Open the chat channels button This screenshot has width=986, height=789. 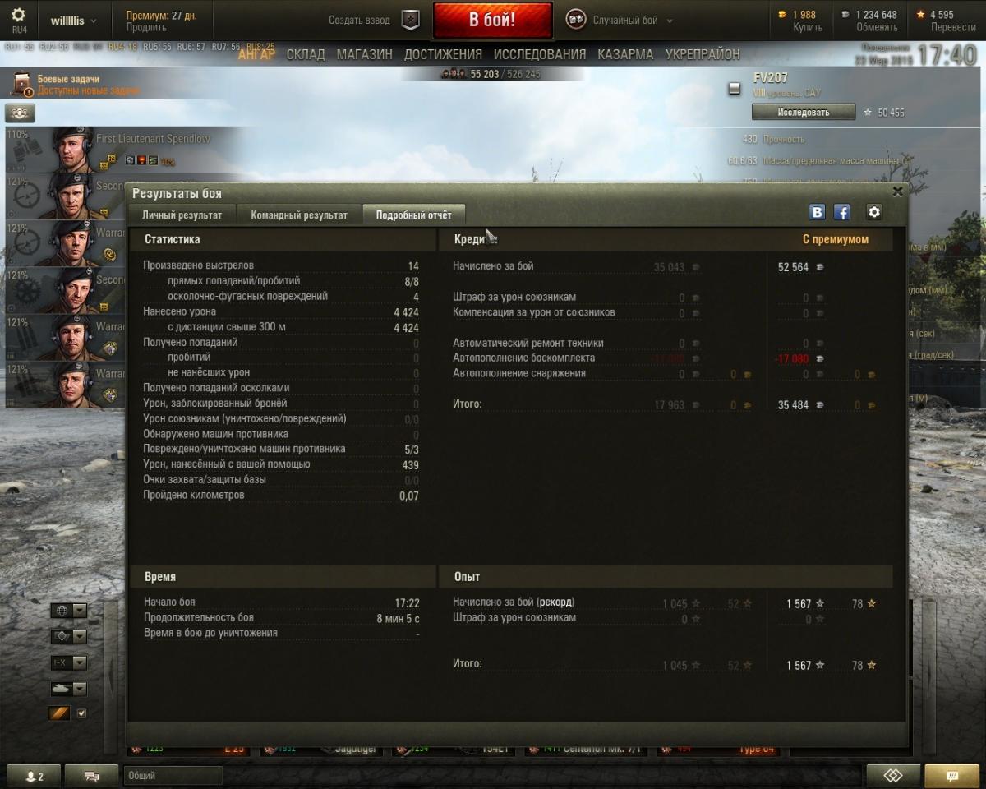tap(91, 776)
